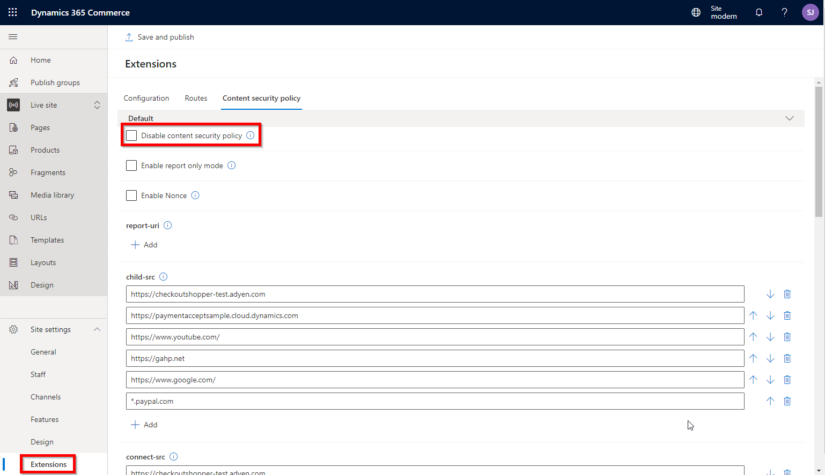The image size is (825, 475).
Task: Open the Fragments section icon
Action: point(13,172)
